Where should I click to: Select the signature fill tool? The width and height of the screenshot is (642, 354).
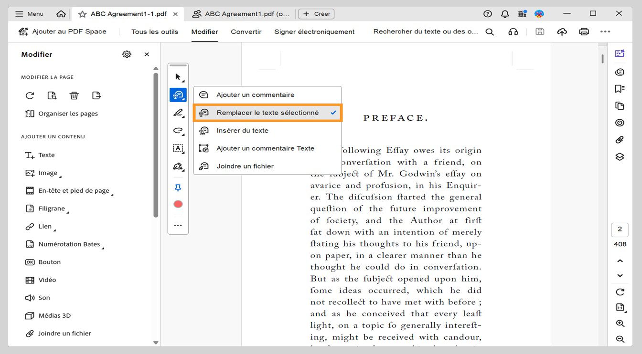(178, 167)
